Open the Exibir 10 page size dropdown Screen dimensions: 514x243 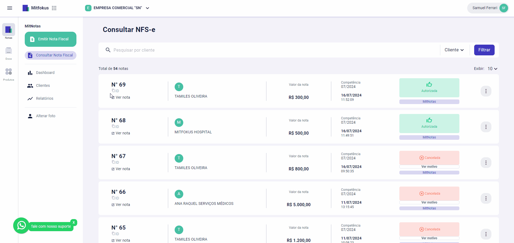click(492, 69)
